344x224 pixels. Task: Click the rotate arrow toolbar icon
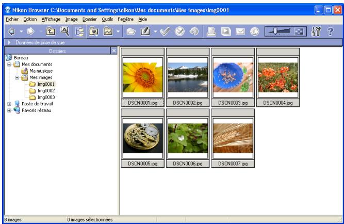[x=194, y=31]
